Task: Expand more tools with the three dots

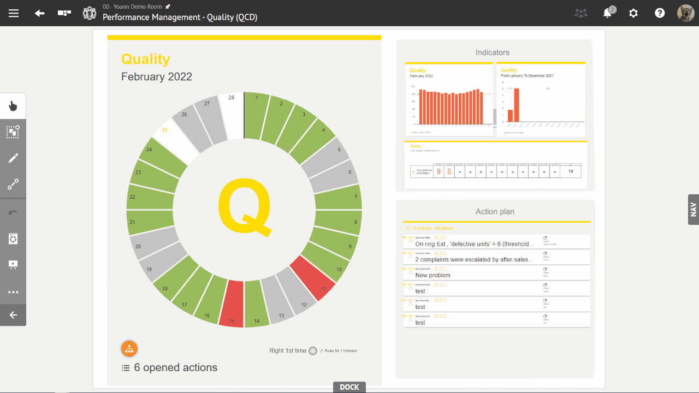Action: coord(13,292)
